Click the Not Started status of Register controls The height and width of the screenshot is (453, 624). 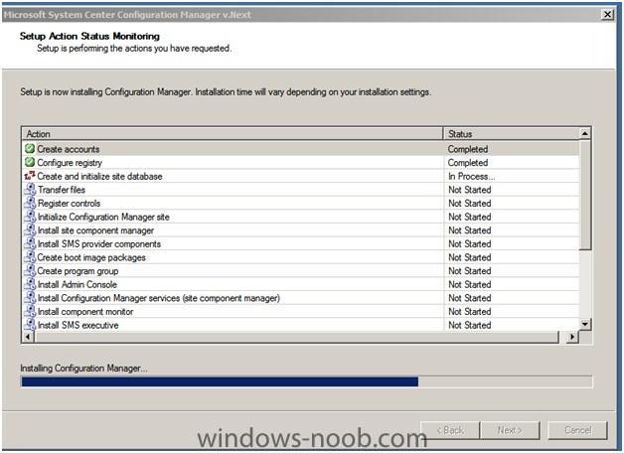[470, 204]
